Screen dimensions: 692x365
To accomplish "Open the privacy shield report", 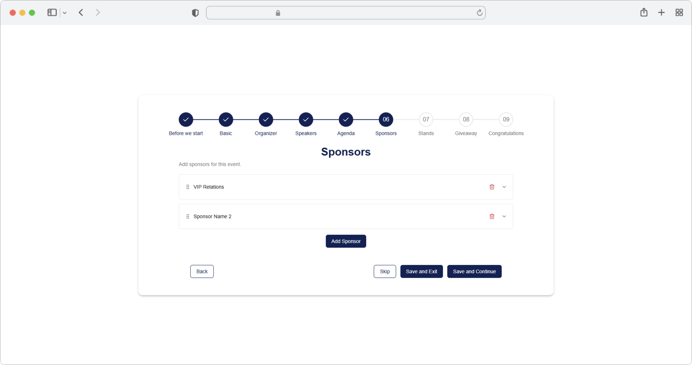I will pos(195,13).
